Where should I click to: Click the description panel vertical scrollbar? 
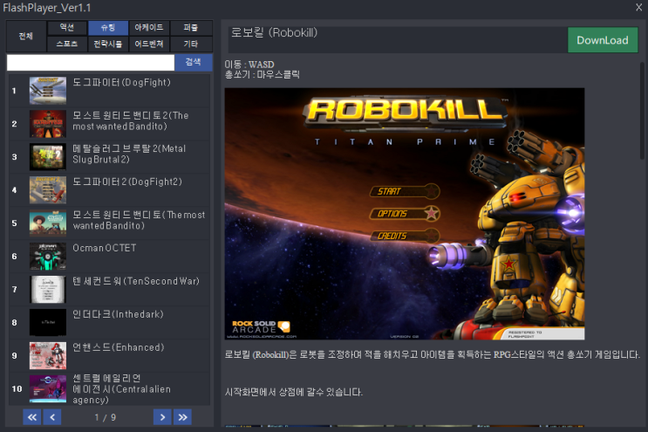(x=642, y=111)
